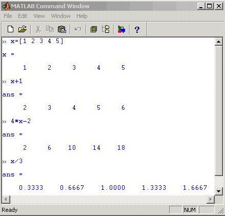Open the Help menu
This screenshot has width=225, height=216.
pyautogui.click(x=82, y=16)
